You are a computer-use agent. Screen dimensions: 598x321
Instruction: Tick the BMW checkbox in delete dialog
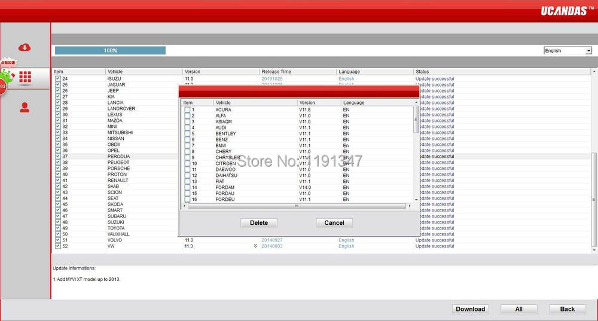pos(187,146)
